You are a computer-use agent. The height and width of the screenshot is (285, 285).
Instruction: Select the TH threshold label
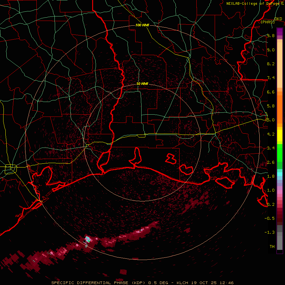pyautogui.click(x=272, y=247)
